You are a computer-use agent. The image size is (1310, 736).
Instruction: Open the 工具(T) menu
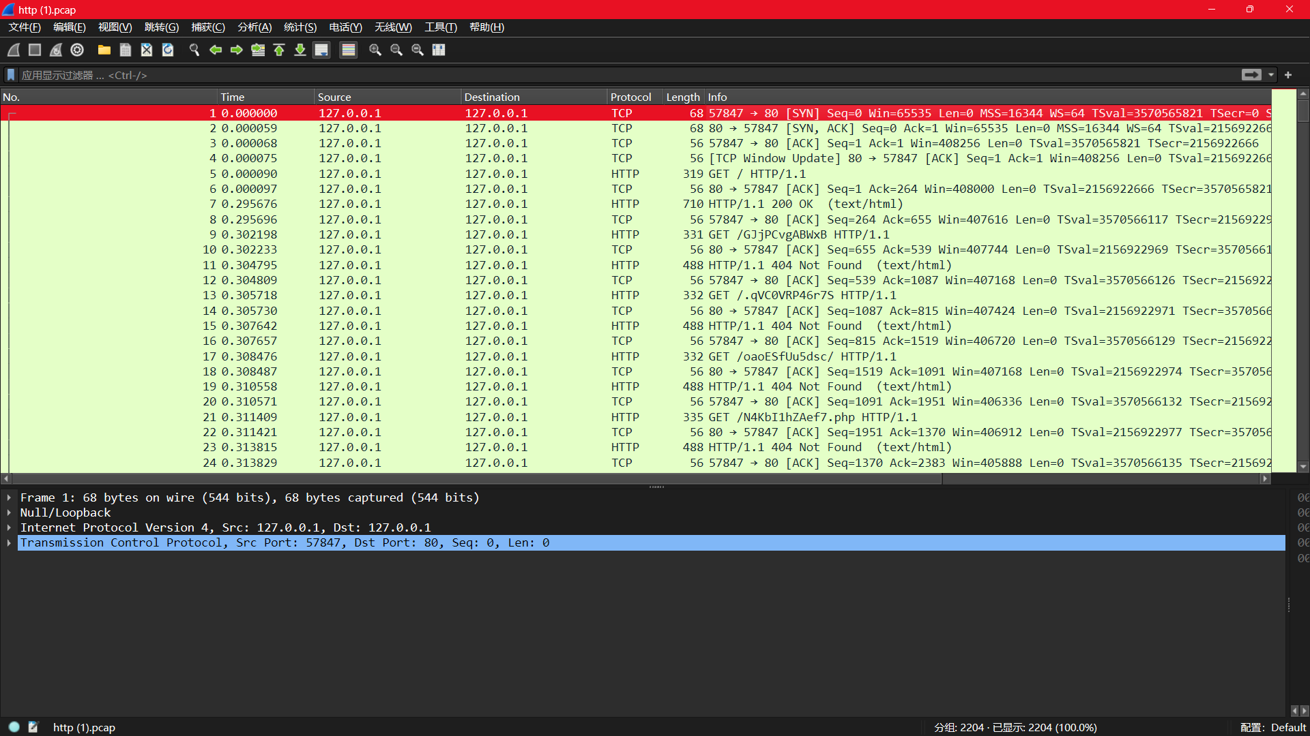(441, 27)
